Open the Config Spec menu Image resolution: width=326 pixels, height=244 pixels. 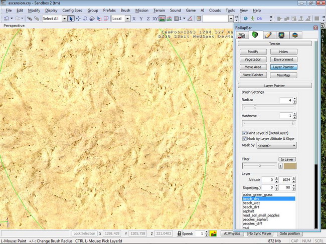(x=72, y=11)
